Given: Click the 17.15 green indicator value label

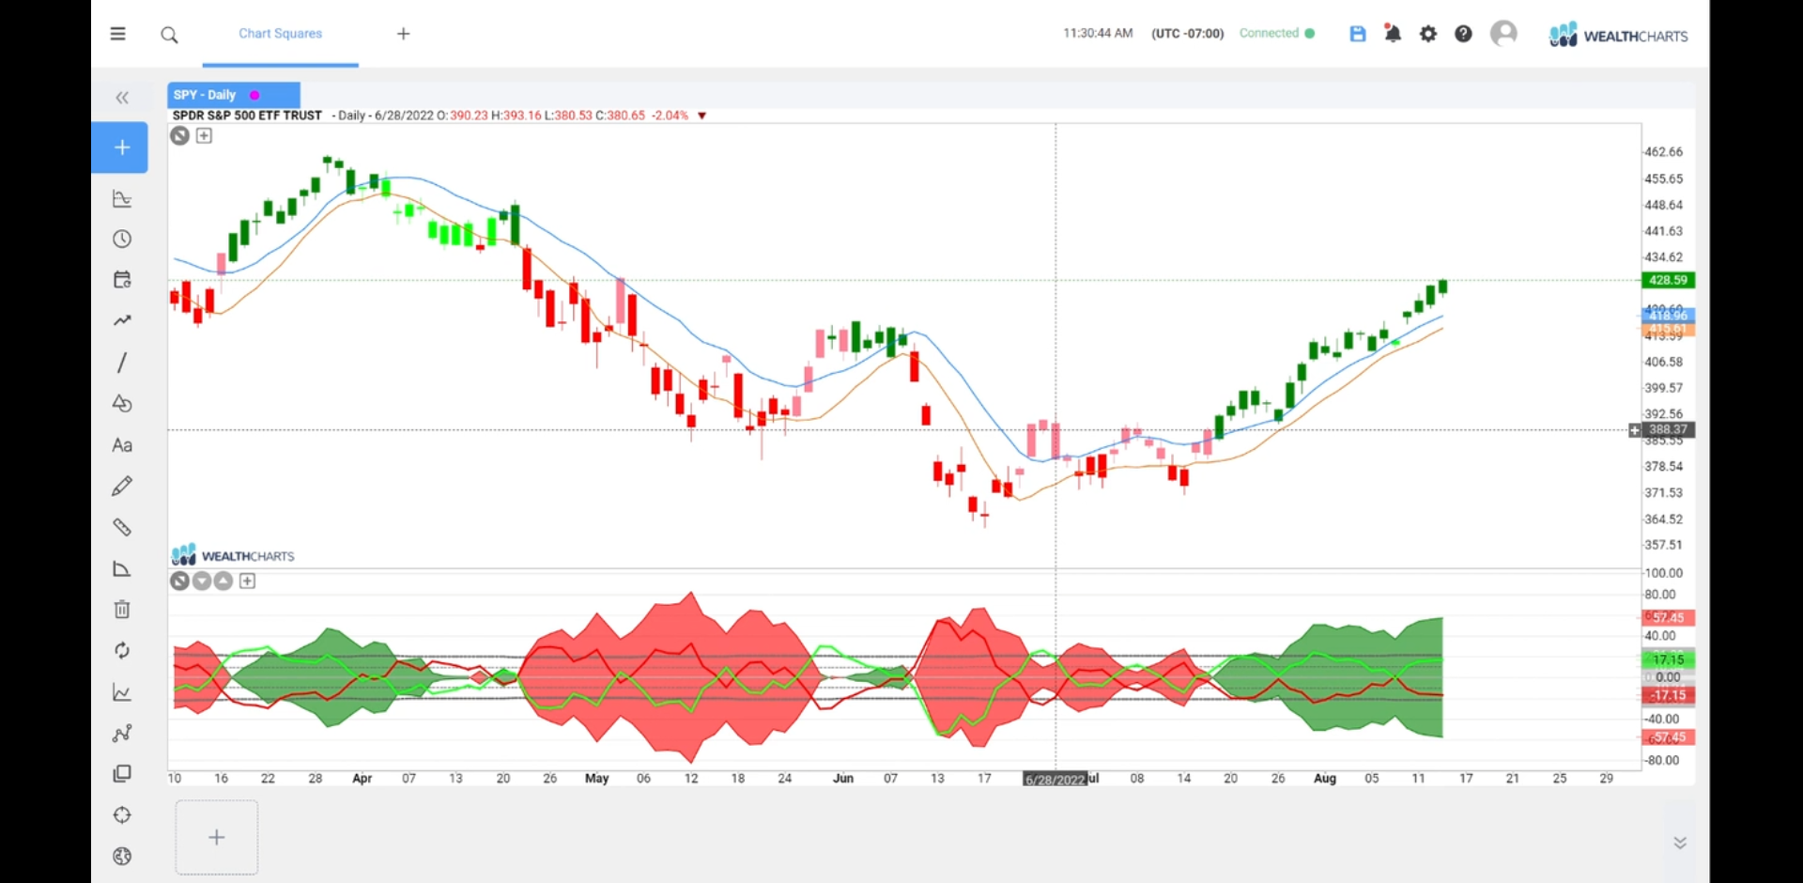Looking at the screenshot, I should [1668, 660].
